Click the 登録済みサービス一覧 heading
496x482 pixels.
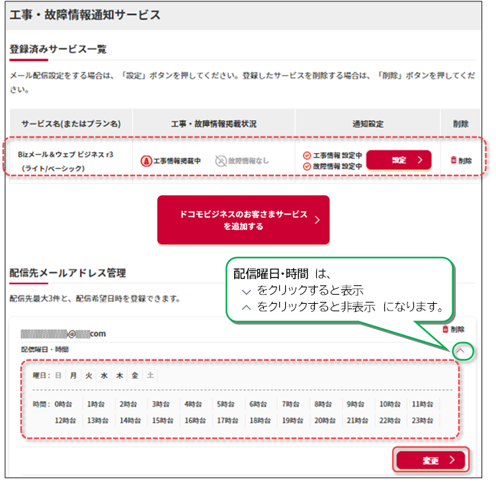point(58,50)
